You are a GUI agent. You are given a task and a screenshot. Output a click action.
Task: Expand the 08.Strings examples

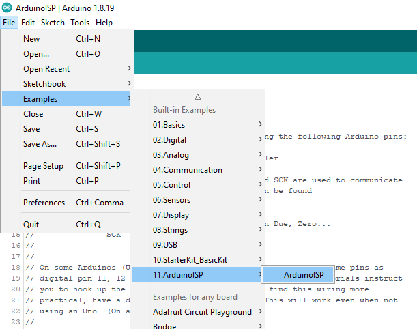point(198,230)
